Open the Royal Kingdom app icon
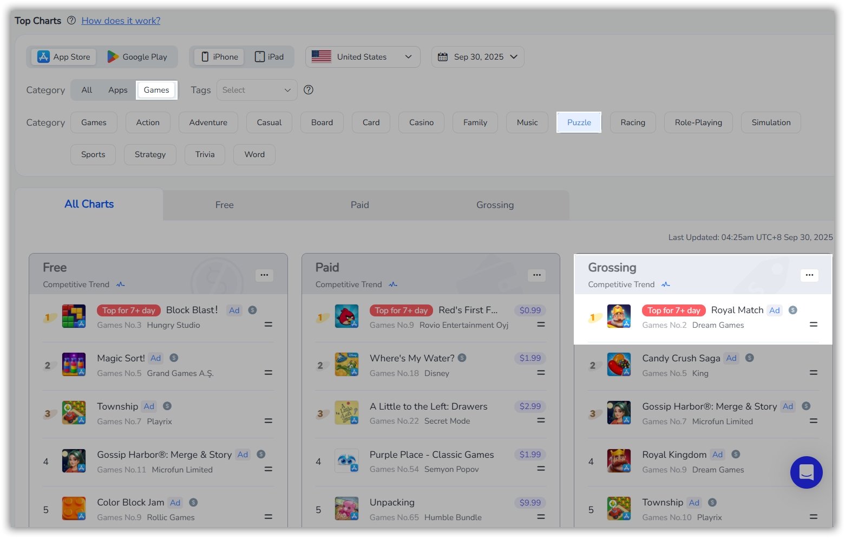The image size is (845, 538). click(x=619, y=461)
